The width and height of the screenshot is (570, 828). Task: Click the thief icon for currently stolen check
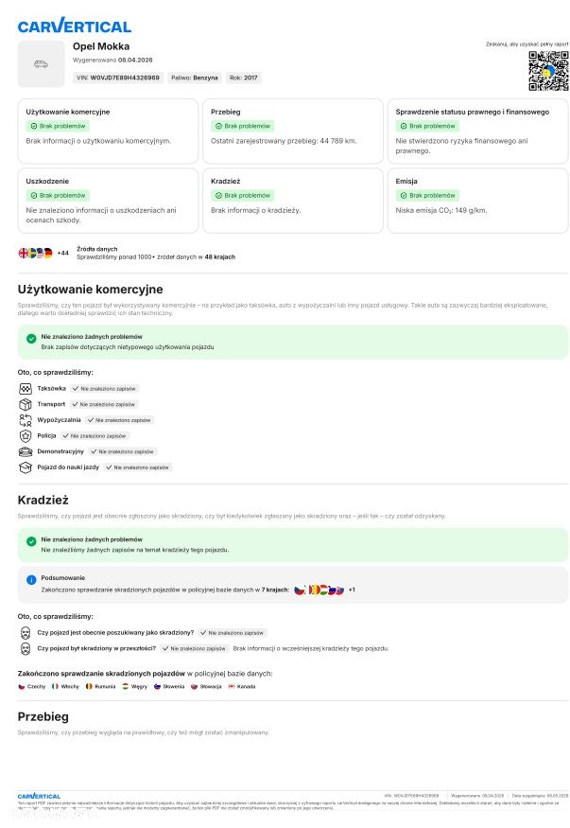(26, 633)
